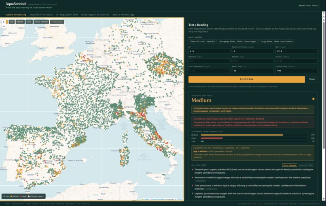Image resolution: width=326 pixels, height=206 pixels.
Task: Click the vertical scrollbar thumb
Action: point(324,85)
